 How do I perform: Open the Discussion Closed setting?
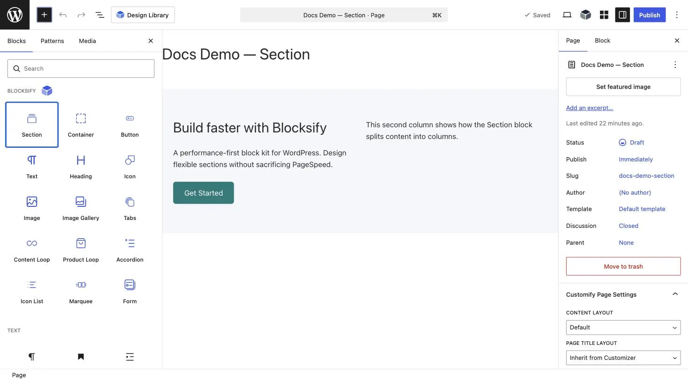tap(628, 226)
